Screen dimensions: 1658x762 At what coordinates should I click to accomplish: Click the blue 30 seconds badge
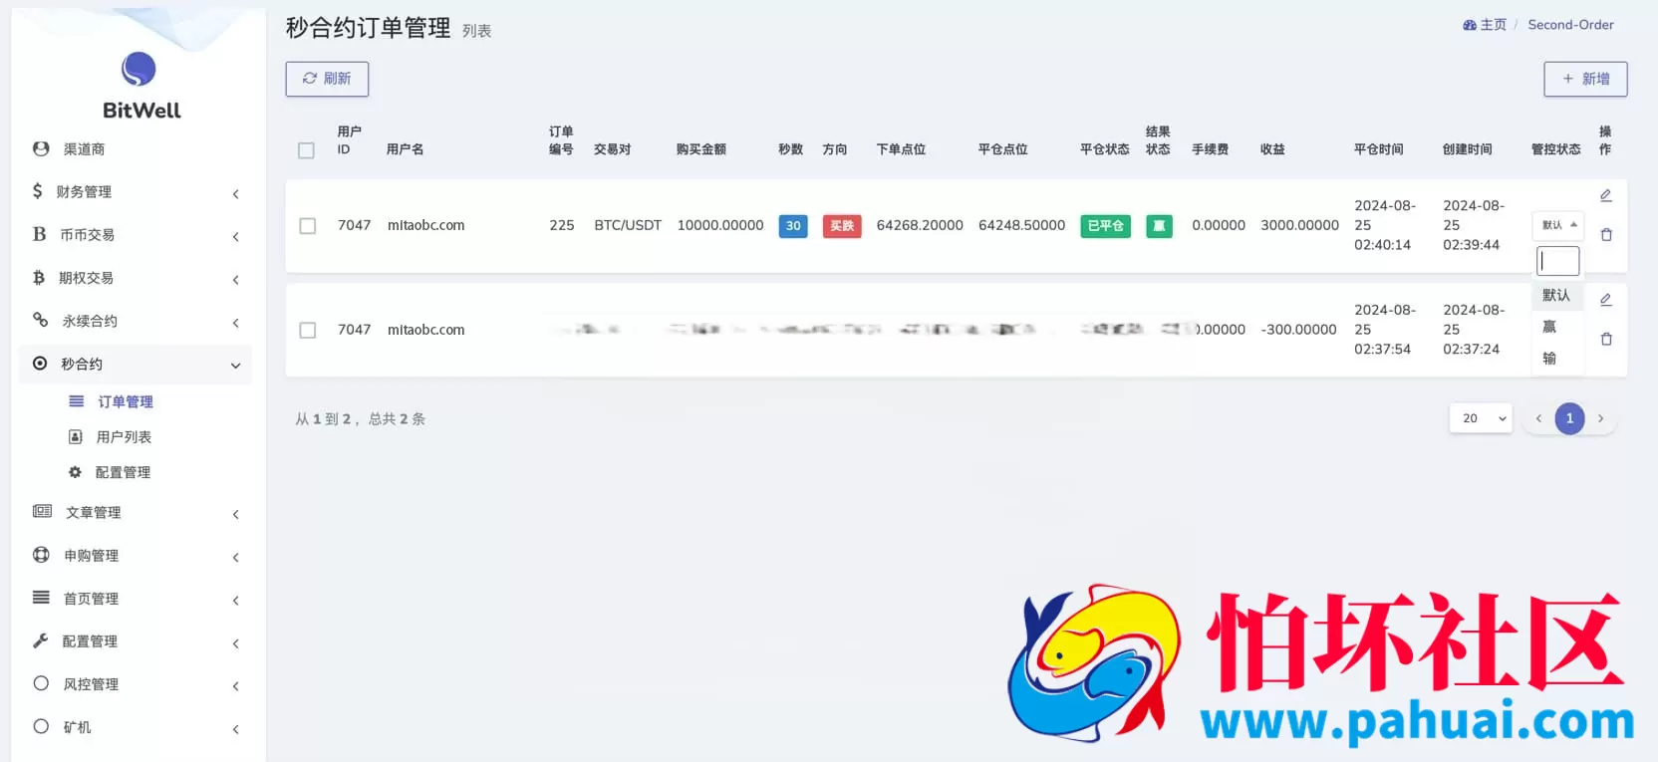tap(793, 226)
